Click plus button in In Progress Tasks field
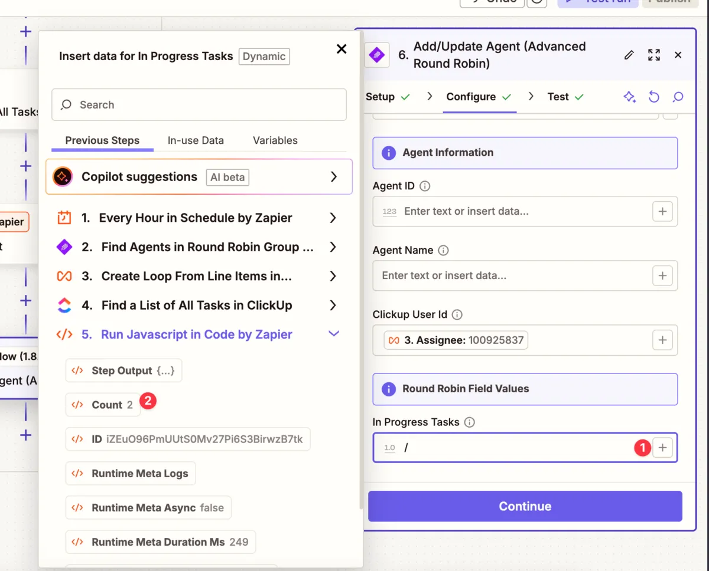 point(662,448)
